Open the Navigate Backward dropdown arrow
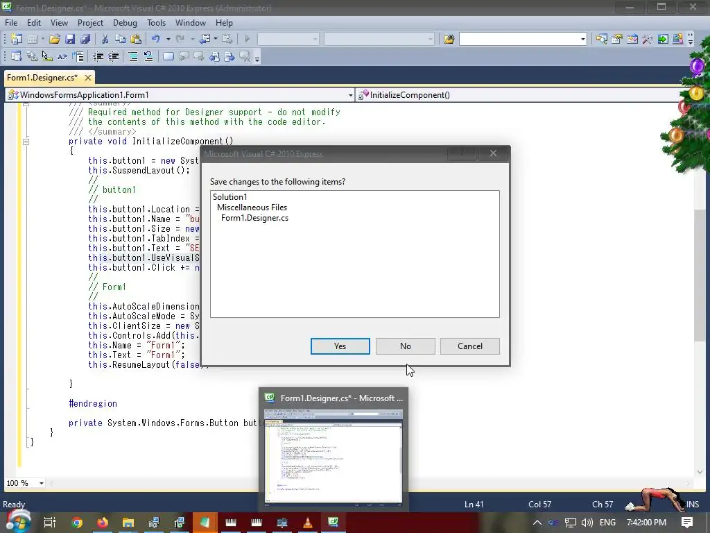The image size is (710, 533). pyautogui.click(x=216, y=39)
